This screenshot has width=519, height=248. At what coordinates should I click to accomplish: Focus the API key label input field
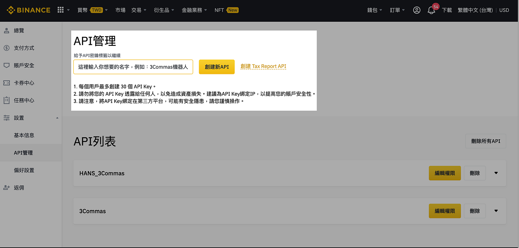pos(133,67)
